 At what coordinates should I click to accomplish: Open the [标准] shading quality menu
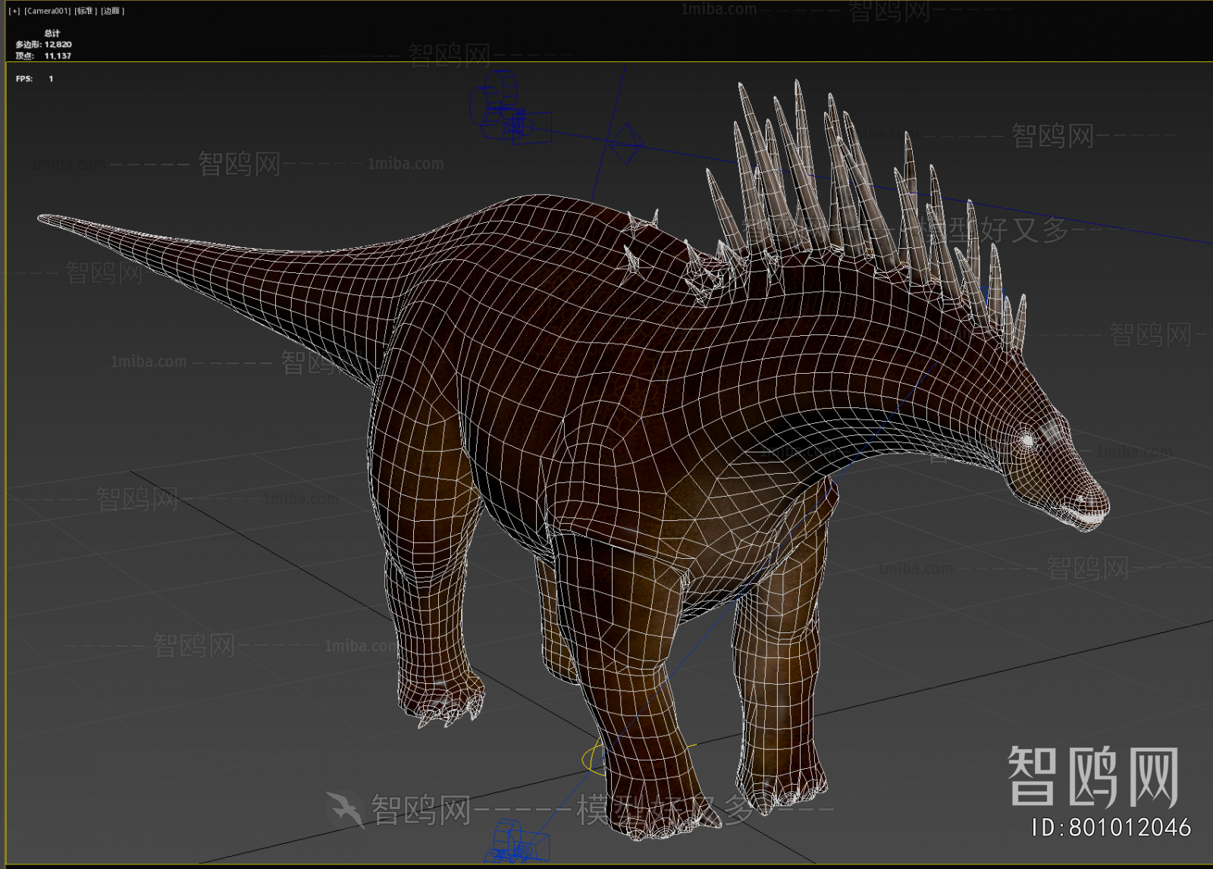click(86, 11)
